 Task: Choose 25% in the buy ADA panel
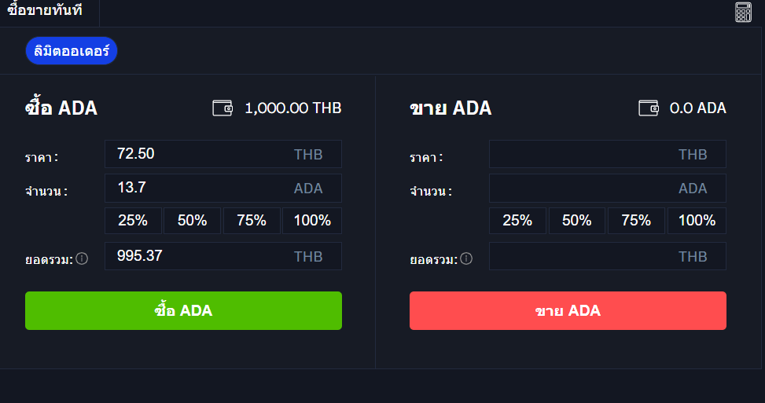(x=133, y=221)
